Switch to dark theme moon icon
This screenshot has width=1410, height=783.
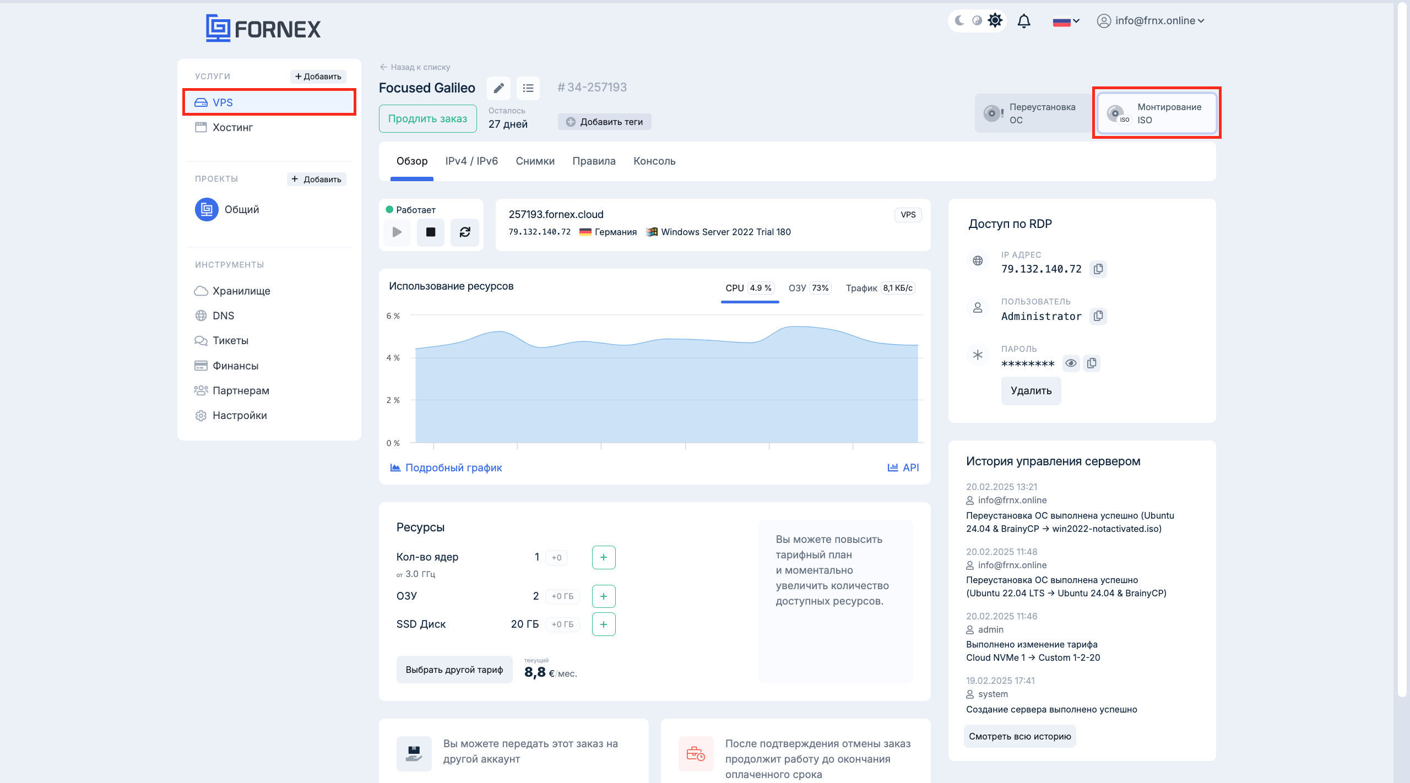[x=960, y=21]
